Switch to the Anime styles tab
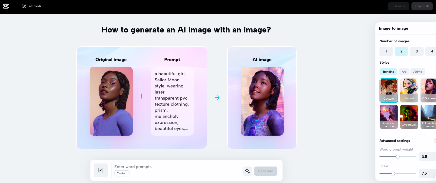This screenshot has width=436, height=183. tap(418, 72)
